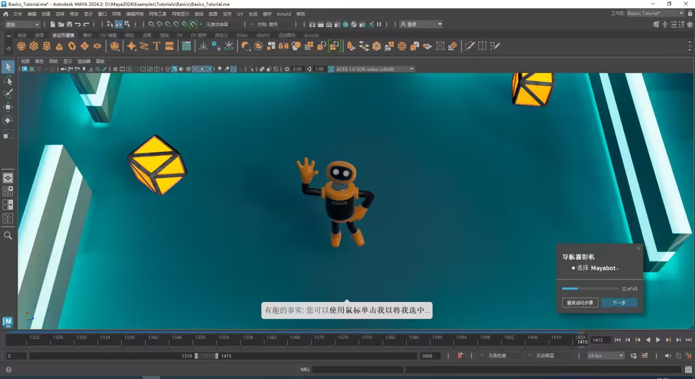The width and height of the screenshot is (695, 379).
Task: Create a polygon torus from the shelf
Action: (x=72, y=46)
